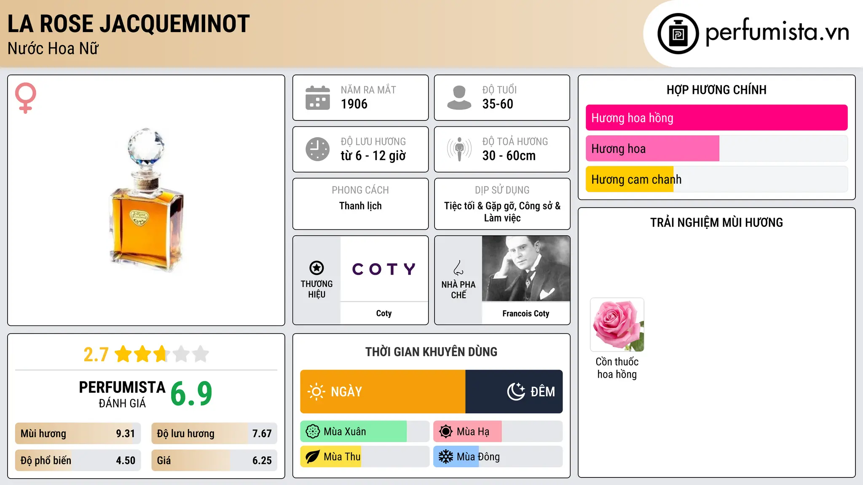The width and height of the screenshot is (863, 485).
Task: Click the Mùa Xuân season bar
Action: [365, 432]
